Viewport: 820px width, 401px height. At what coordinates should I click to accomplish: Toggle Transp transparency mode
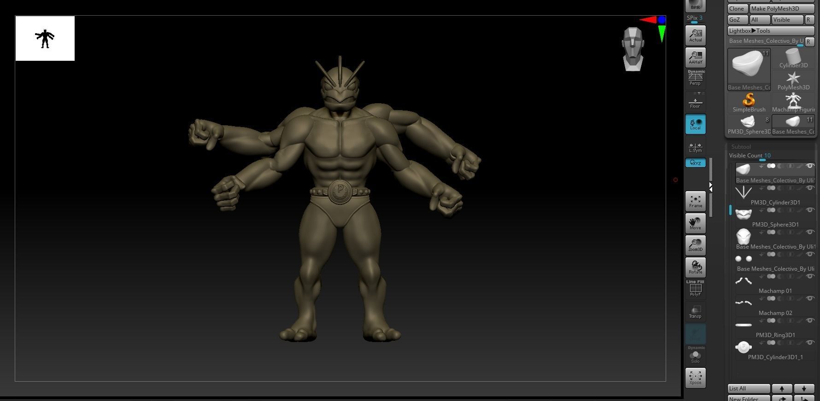coord(695,312)
